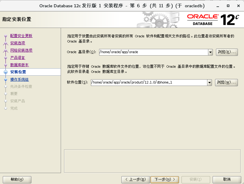Open the 数据库版本 step
This screenshot has height=184, width=244.
(20, 65)
